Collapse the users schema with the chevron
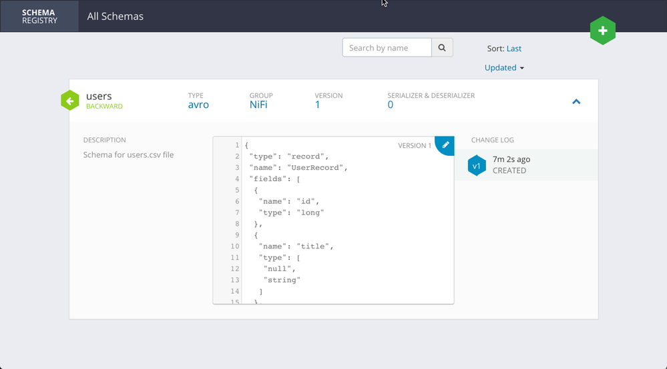 pos(576,101)
